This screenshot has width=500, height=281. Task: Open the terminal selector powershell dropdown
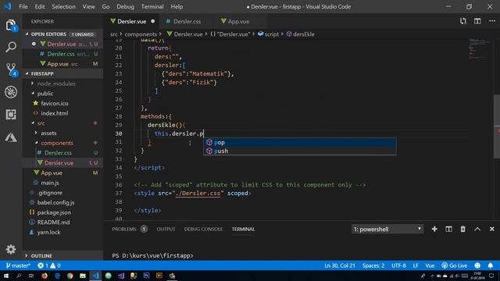pos(387,229)
